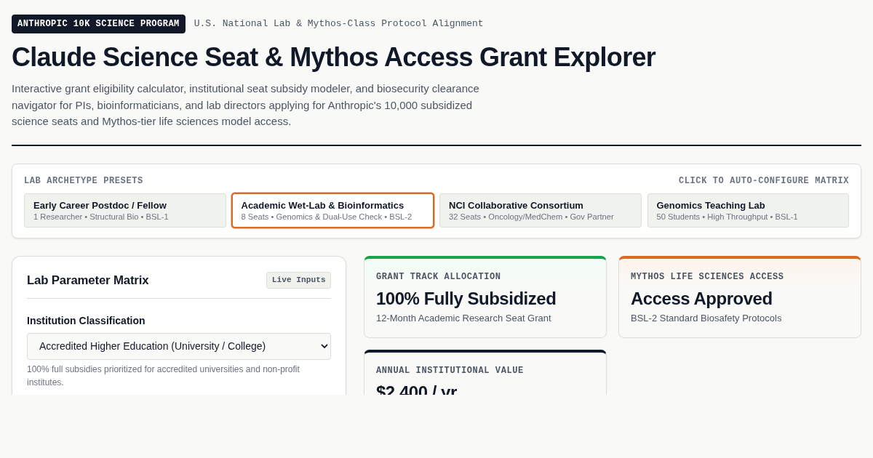Screen dimensions: 873x458
Task: Click the Grant Track Allocation card
Action: [x=485, y=297]
